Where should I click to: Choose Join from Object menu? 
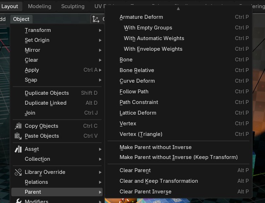point(57,113)
